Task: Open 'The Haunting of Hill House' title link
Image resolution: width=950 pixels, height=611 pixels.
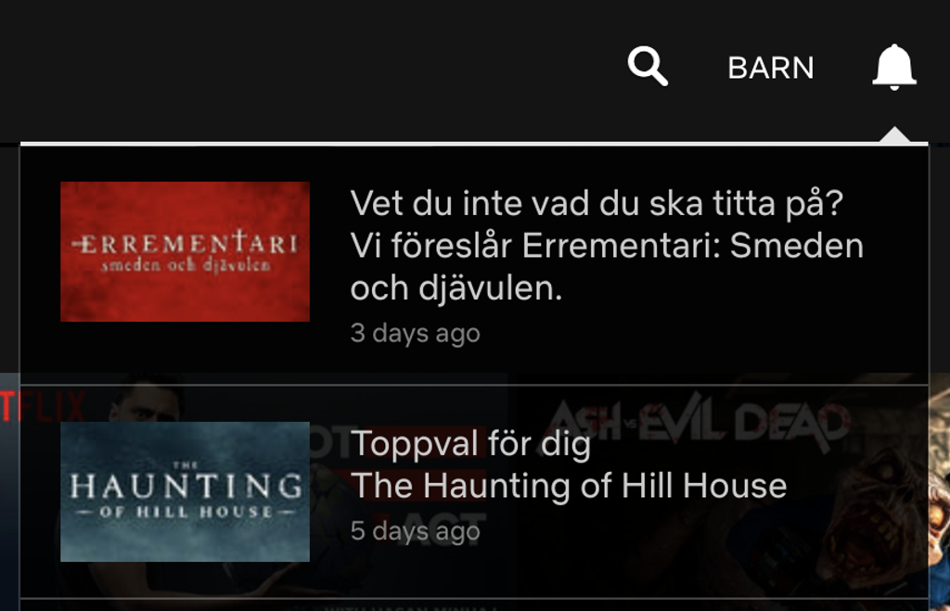Action: 569,486
